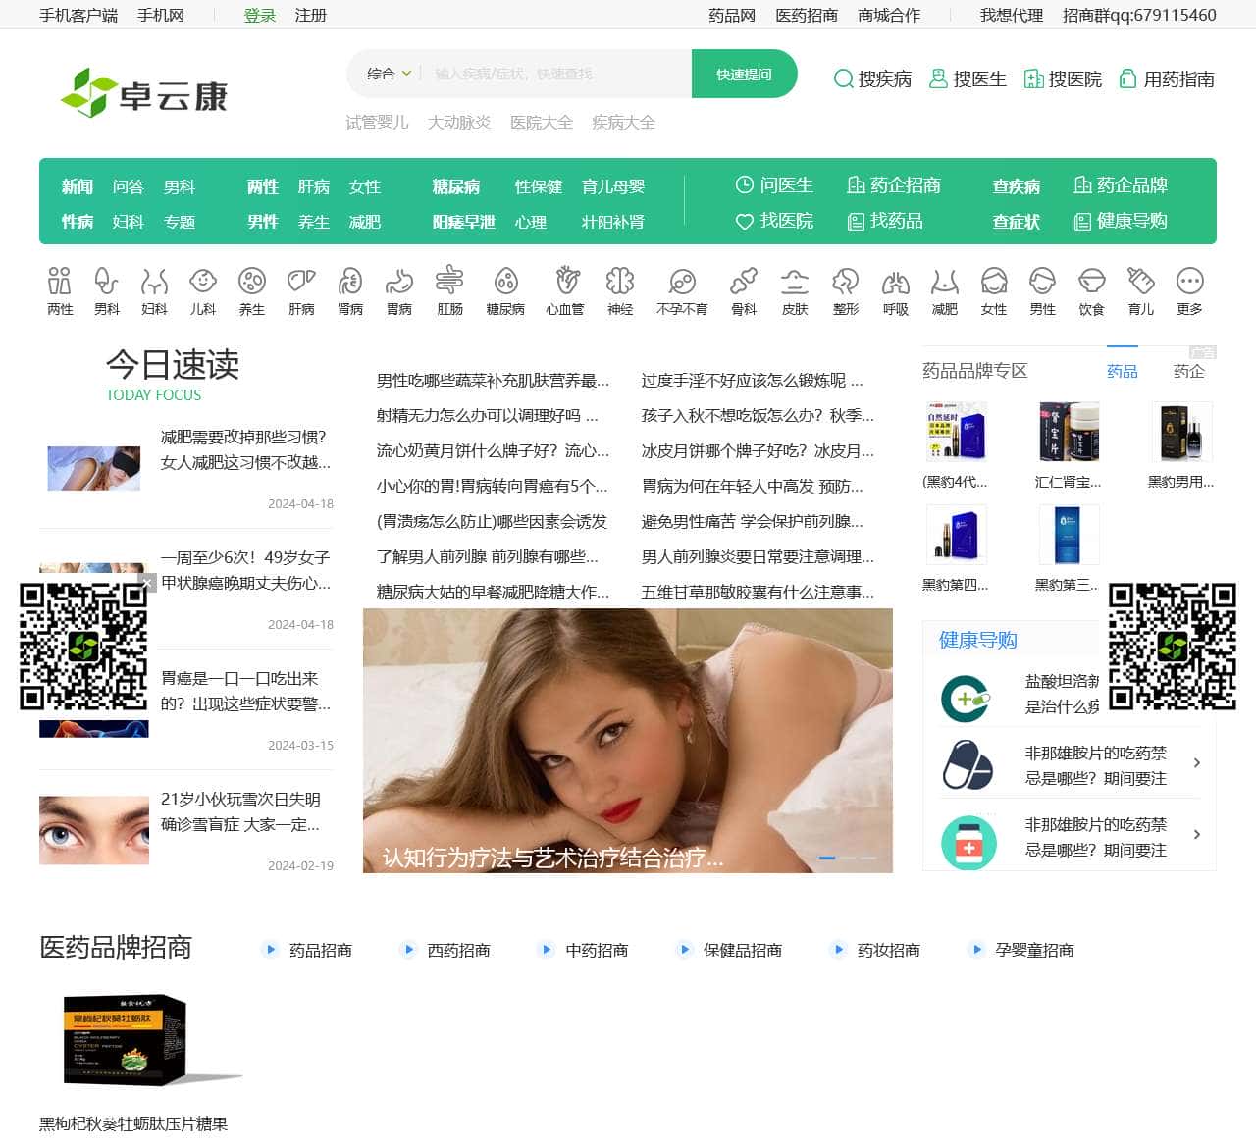Open the 肛肠 intestine icon
This screenshot has height=1145, width=1256.
click(449, 282)
